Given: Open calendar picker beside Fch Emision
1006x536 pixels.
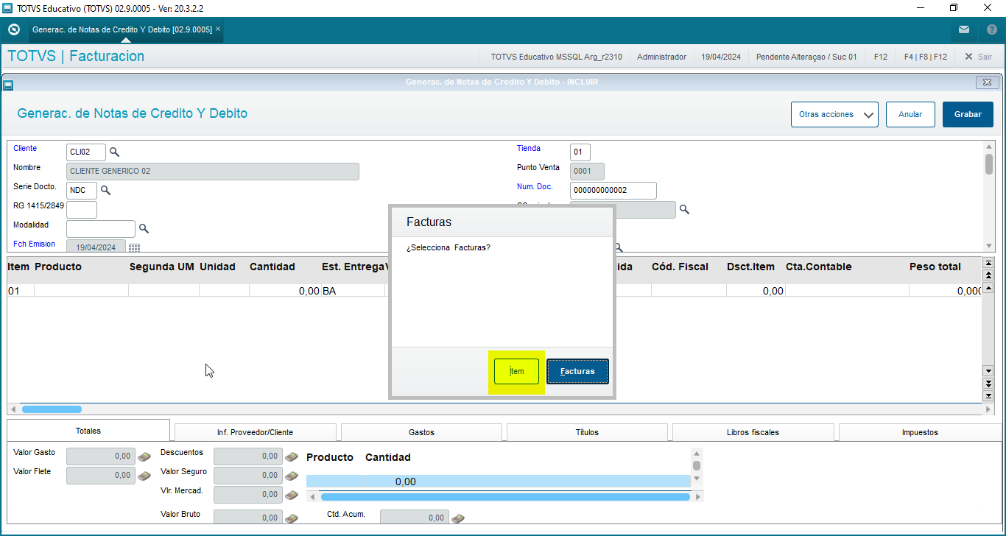Looking at the screenshot, I should click(134, 247).
